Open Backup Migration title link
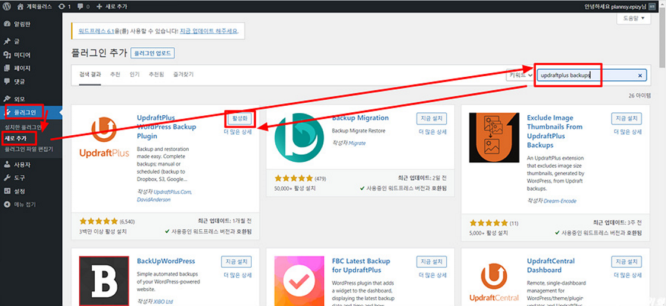This screenshot has width=666, height=306. (360, 118)
